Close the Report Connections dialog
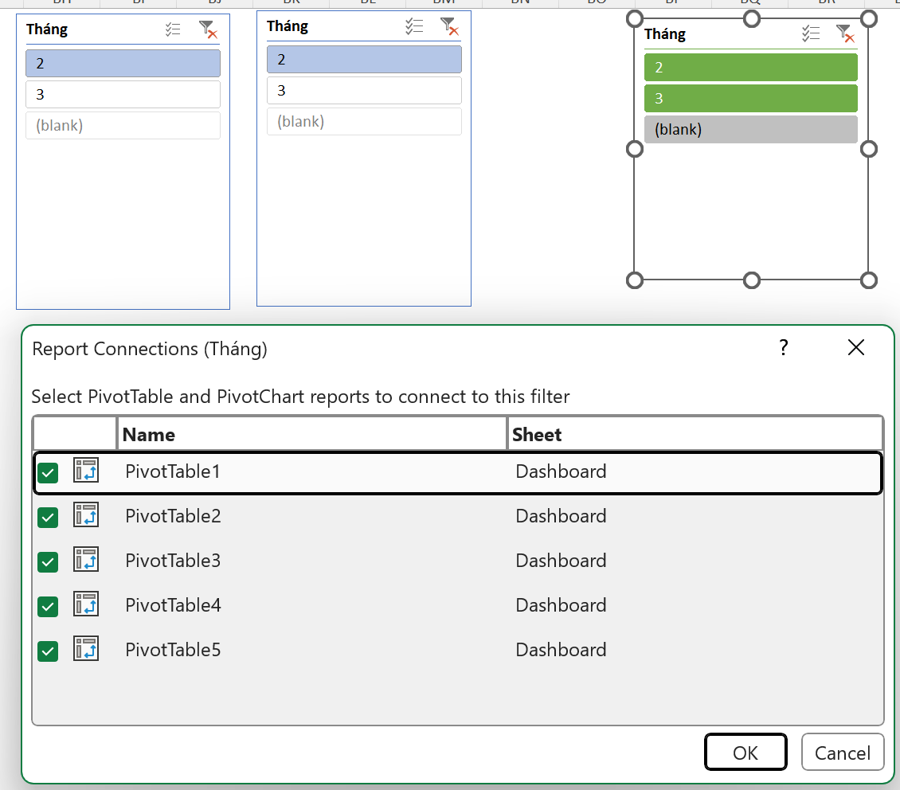 856,347
